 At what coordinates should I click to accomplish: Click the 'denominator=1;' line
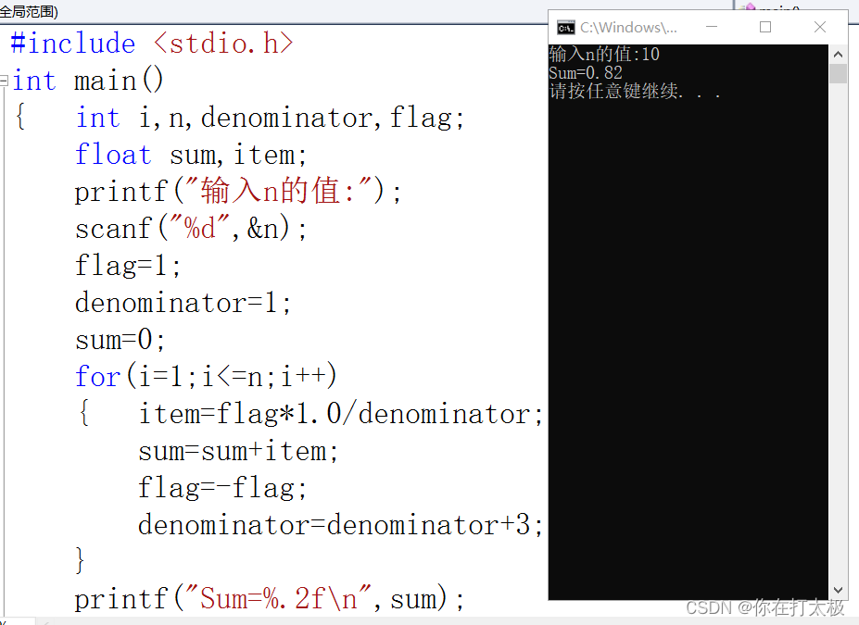[183, 303]
